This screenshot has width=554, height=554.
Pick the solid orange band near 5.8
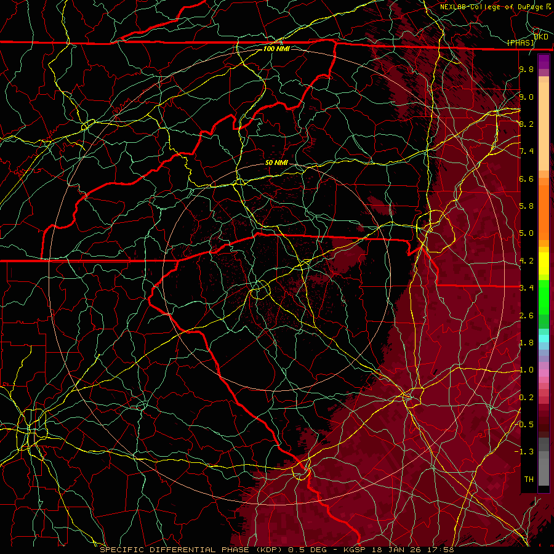[x=544, y=212]
